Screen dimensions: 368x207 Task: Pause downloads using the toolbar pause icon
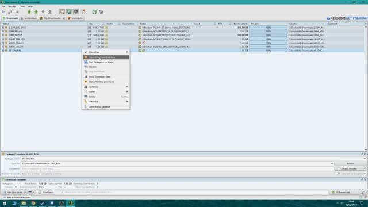pos(10,11)
